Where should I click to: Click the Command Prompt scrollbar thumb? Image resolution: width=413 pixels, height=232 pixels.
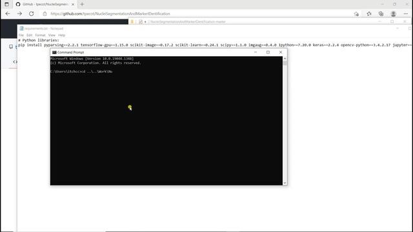point(285,63)
